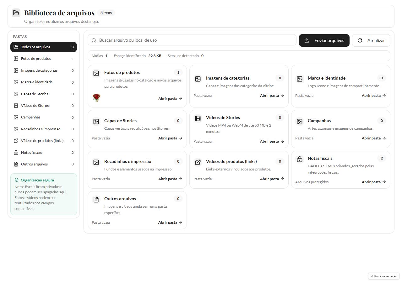Click the shield icon beside Organização segura
402x282 pixels.
pyautogui.click(x=17, y=180)
